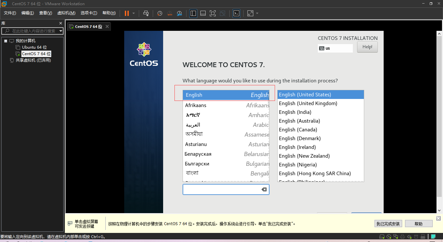Screen dimensions: 443x242
Task: Open the 编辑(E) menu
Action: click(x=28, y=13)
